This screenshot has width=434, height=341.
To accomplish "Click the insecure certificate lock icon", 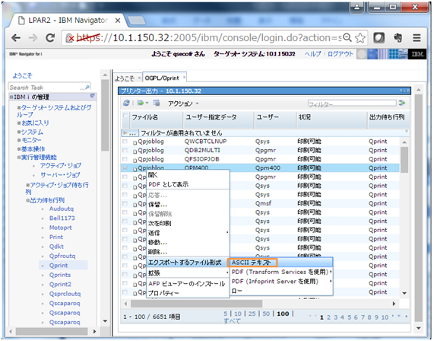I will click(69, 38).
